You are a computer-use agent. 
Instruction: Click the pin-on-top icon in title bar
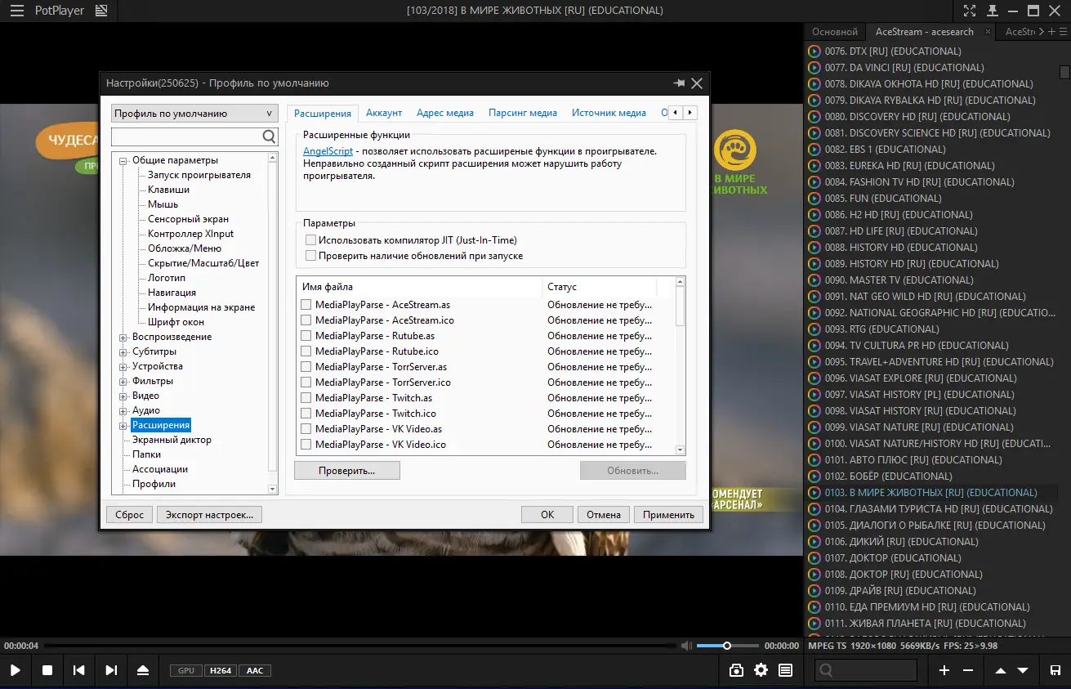tap(992, 11)
